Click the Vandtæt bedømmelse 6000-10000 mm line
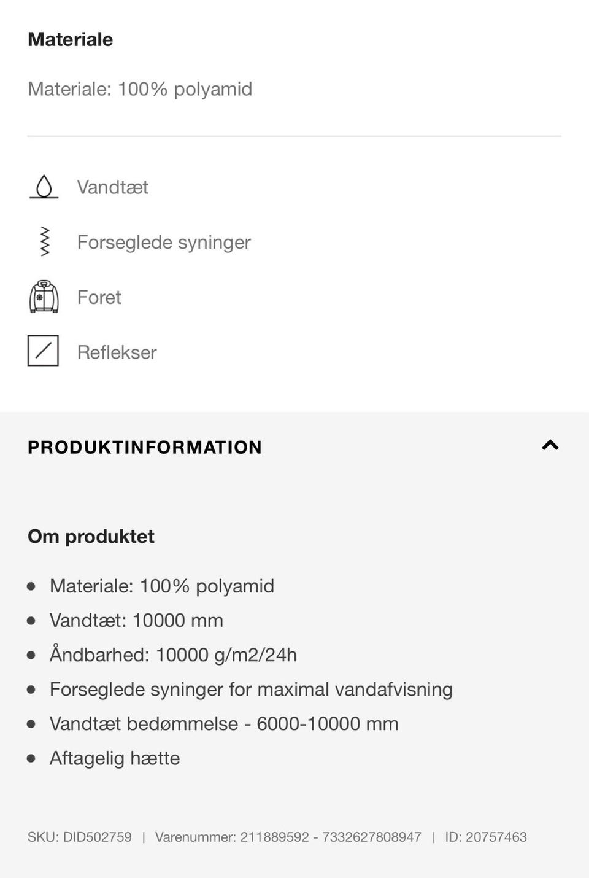This screenshot has width=589, height=878. [224, 724]
